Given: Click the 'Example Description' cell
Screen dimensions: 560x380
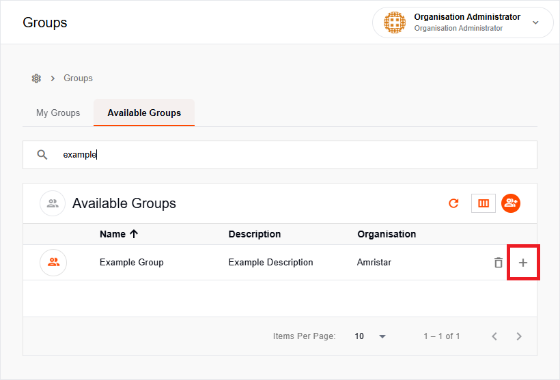Looking at the screenshot, I should pos(270,262).
